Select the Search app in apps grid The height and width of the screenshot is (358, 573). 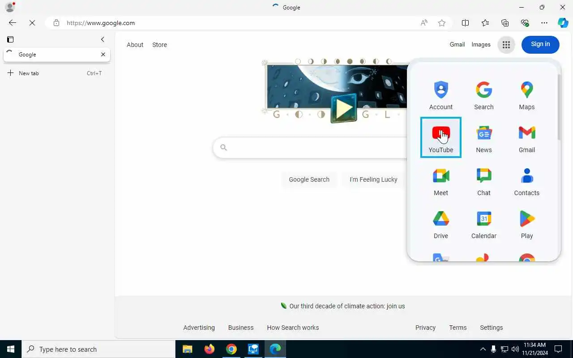coord(484,95)
